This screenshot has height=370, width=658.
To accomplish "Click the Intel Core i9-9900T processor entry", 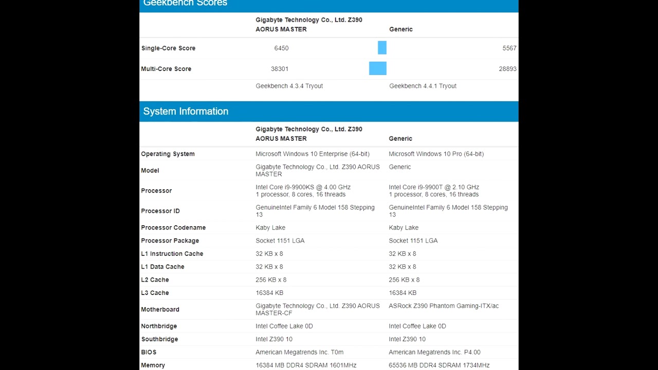I will [x=434, y=191].
